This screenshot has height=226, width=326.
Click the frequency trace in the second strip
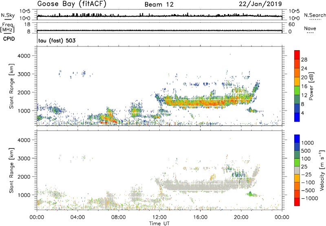coord(159,30)
